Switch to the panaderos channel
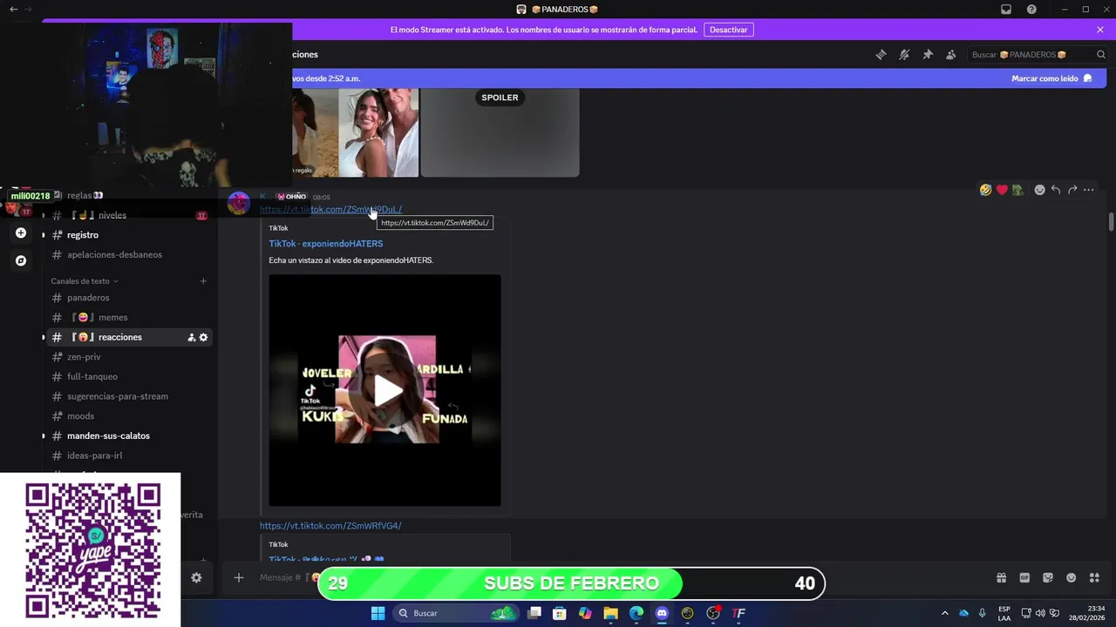This screenshot has height=627, width=1116. (x=88, y=298)
